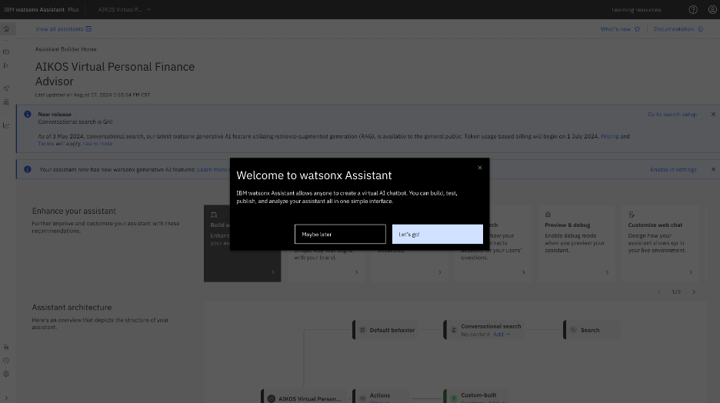
Task: Click the Let's go! button
Action: pyautogui.click(x=437, y=234)
